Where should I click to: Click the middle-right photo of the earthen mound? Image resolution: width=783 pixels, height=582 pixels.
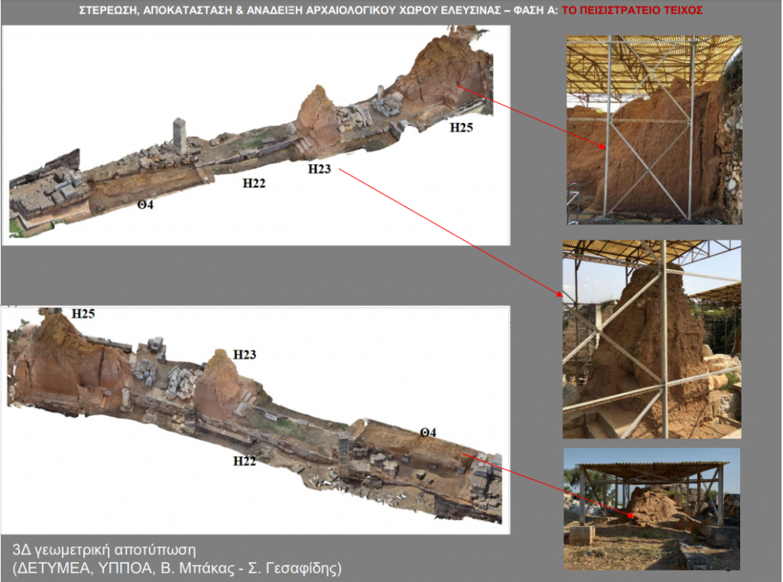tap(651, 339)
